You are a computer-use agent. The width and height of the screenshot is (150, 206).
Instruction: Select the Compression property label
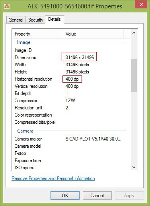point(26,101)
